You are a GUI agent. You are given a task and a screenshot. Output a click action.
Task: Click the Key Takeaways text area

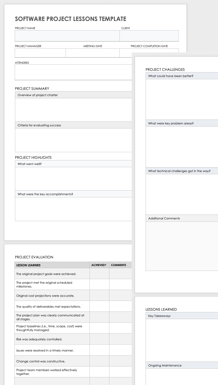(182, 340)
